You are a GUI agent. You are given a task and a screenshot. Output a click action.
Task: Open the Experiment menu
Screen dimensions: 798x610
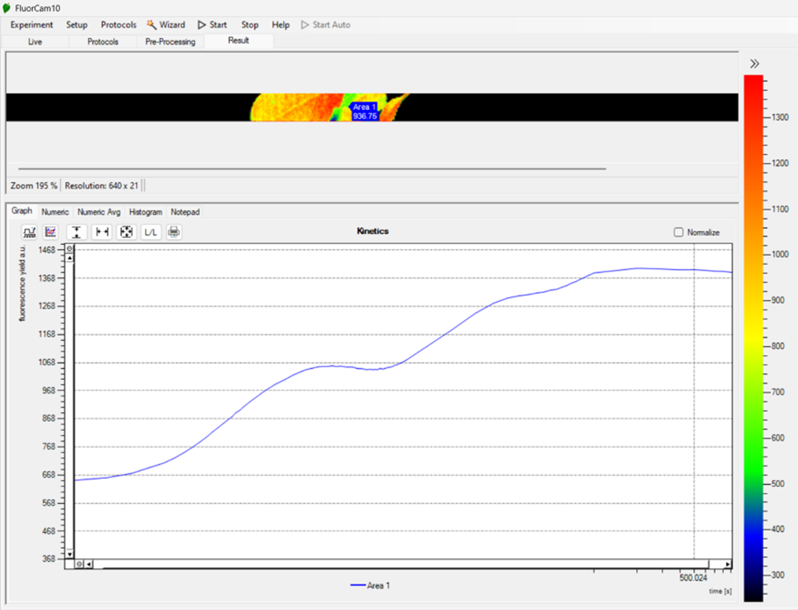[x=32, y=25]
